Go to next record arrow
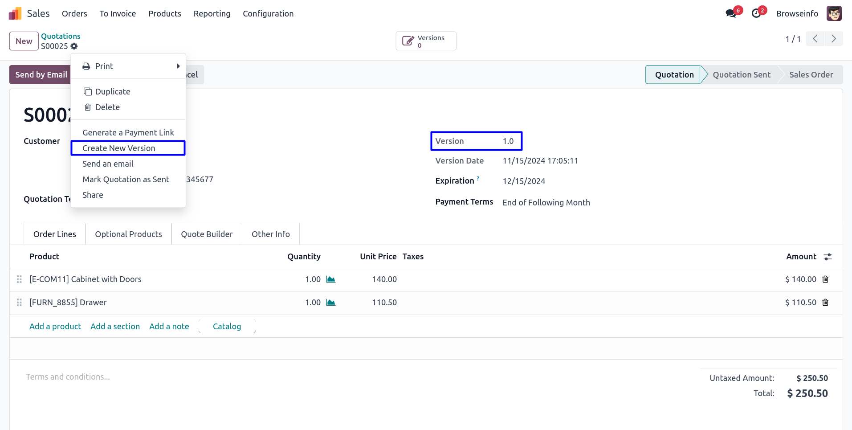The height and width of the screenshot is (430, 852). pyautogui.click(x=833, y=39)
